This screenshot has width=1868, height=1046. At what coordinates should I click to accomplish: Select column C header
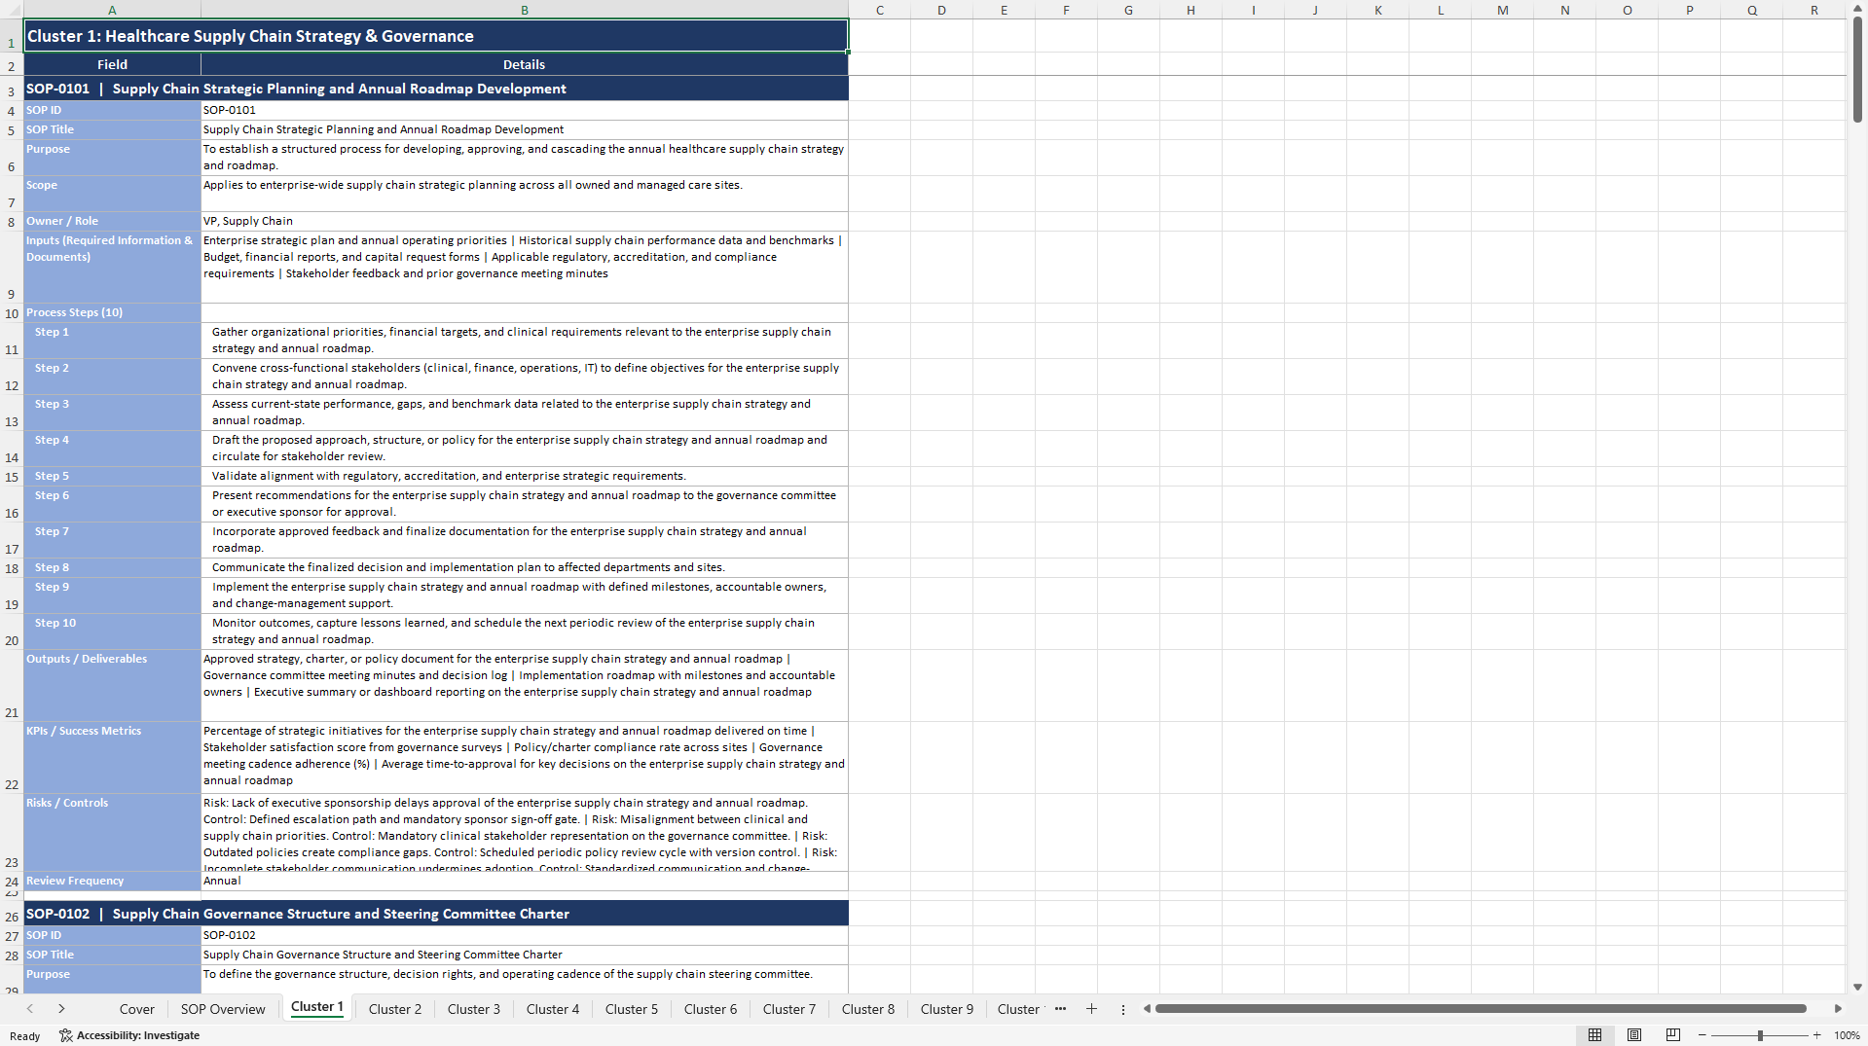[x=879, y=10]
